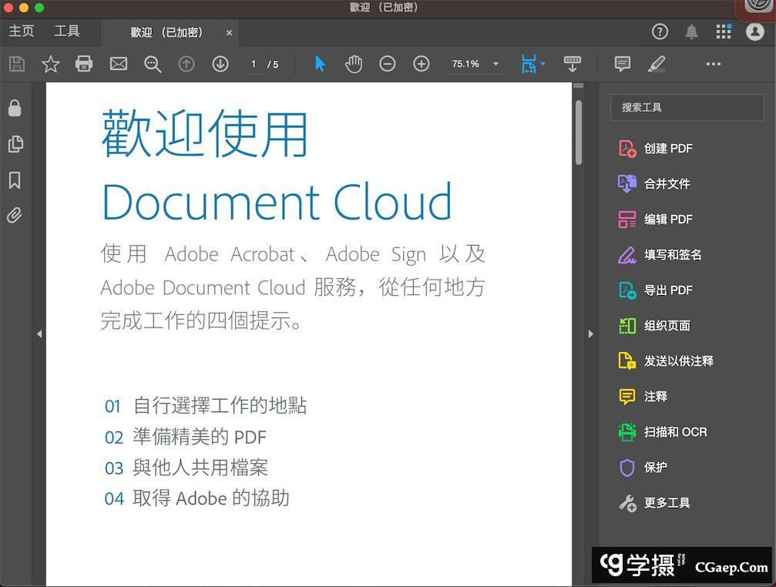Screen dimensions: 776x587
Task: Open the fit page options dropdown
Action: 543,64
